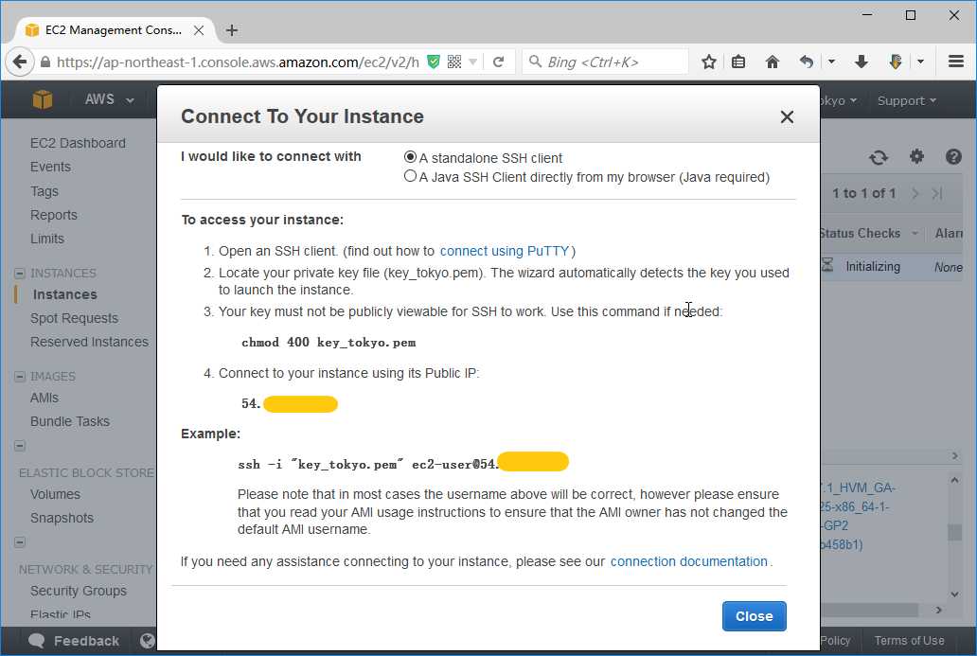Screen dimensions: 977x656
Task: Open the browser hamburger menu
Action: [956, 62]
